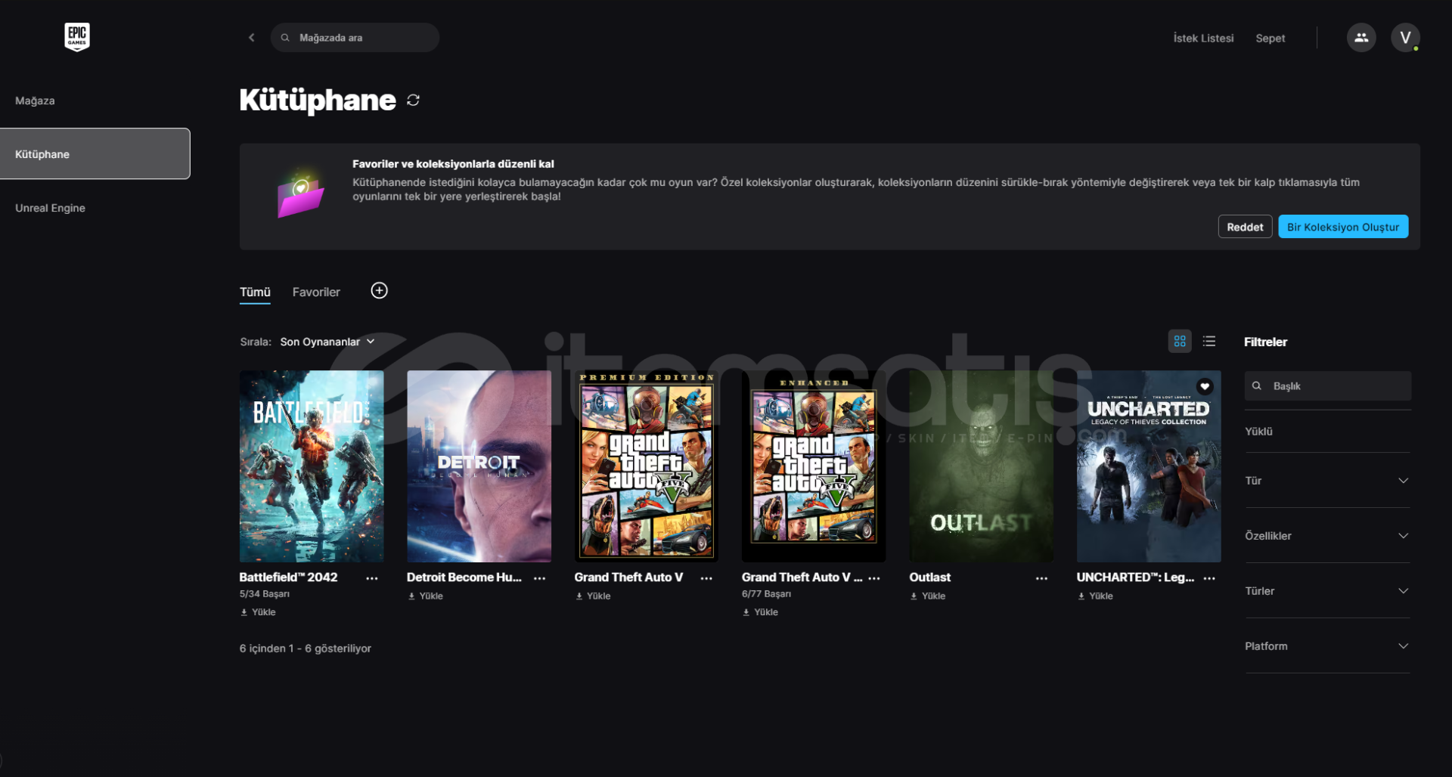Focus the Başlık filter input

click(x=1327, y=386)
